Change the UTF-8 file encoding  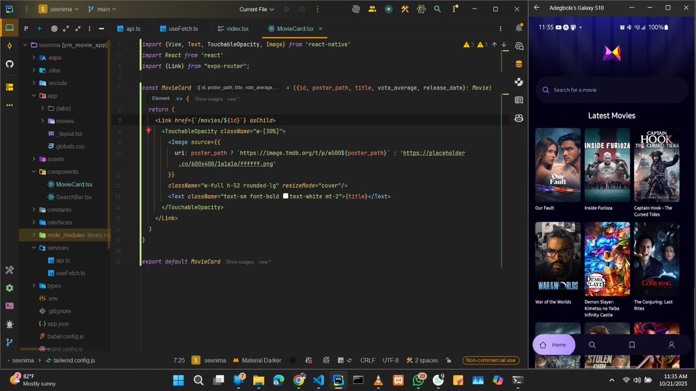pos(390,360)
